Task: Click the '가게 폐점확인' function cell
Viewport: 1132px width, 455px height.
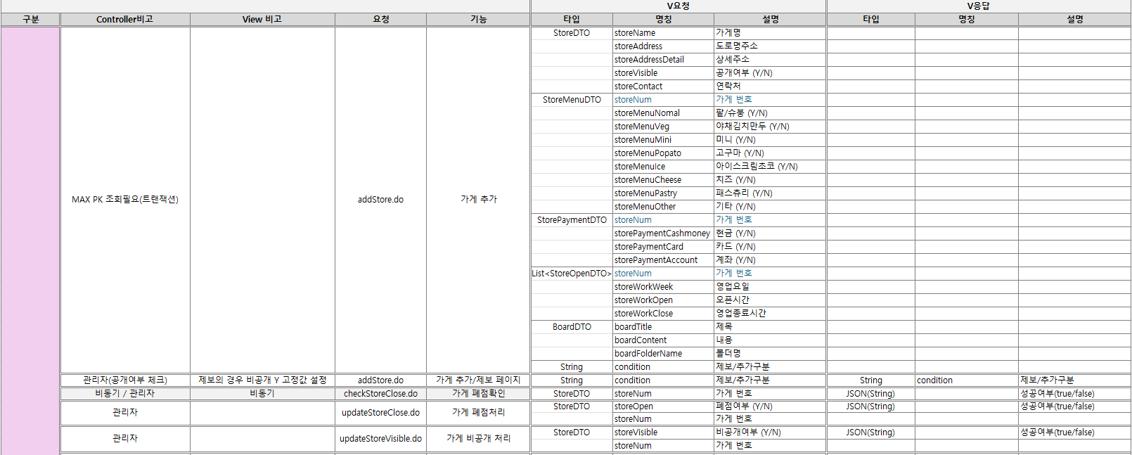Action: [478, 394]
